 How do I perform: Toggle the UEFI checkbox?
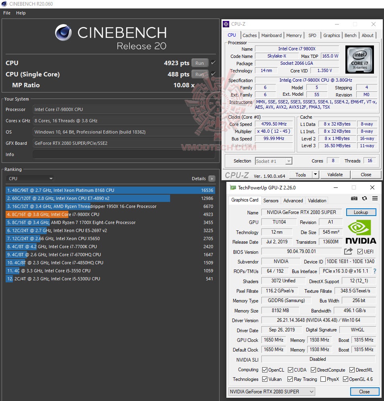360,252
